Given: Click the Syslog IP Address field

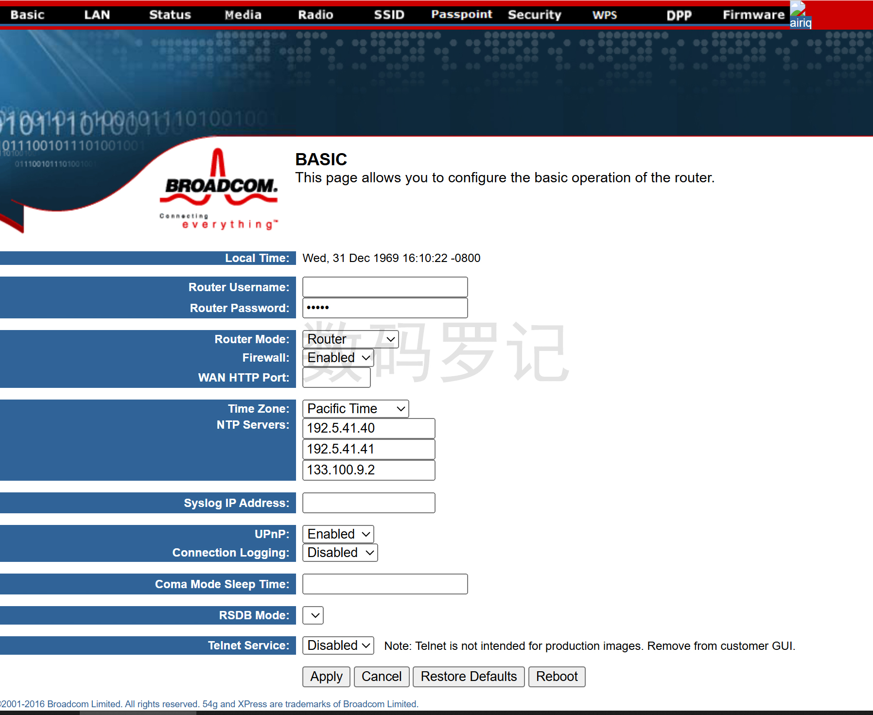Looking at the screenshot, I should (x=368, y=503).
